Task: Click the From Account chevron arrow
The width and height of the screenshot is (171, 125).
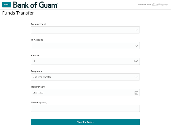Action: tap(136, 30)
